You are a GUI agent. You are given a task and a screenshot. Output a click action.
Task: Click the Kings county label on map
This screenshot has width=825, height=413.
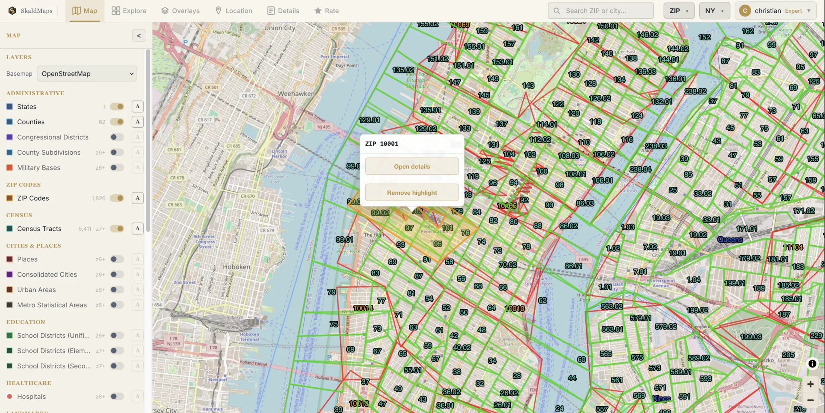coord(661,398)
